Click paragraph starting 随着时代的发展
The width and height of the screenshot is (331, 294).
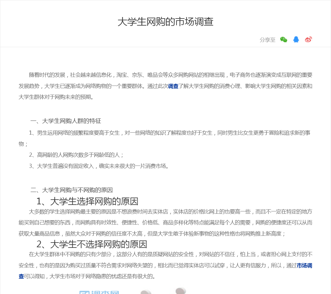[165, 86]
